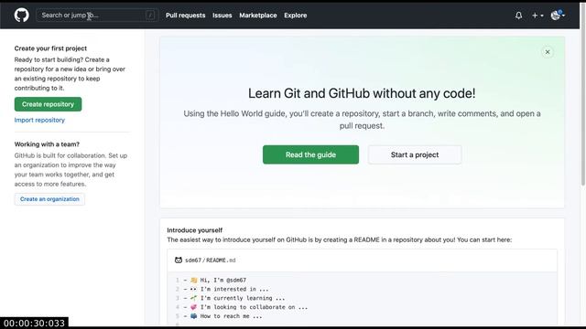
Task: Click the page vertical scrollbar
Action: (x=582, y=93)
